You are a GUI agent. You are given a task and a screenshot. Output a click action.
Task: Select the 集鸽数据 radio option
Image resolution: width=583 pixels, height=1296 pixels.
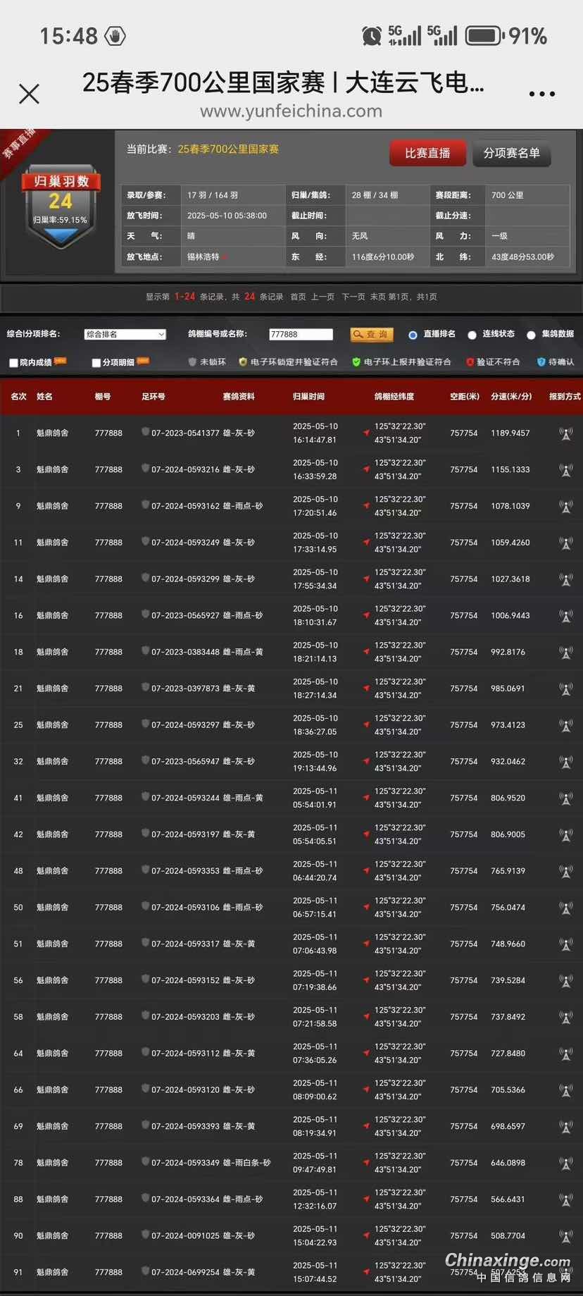531,335
